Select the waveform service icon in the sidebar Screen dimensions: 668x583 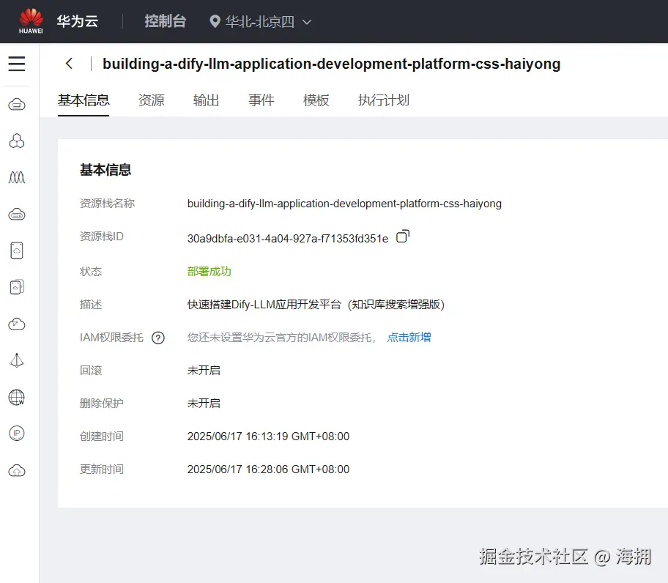pos(16,177)
